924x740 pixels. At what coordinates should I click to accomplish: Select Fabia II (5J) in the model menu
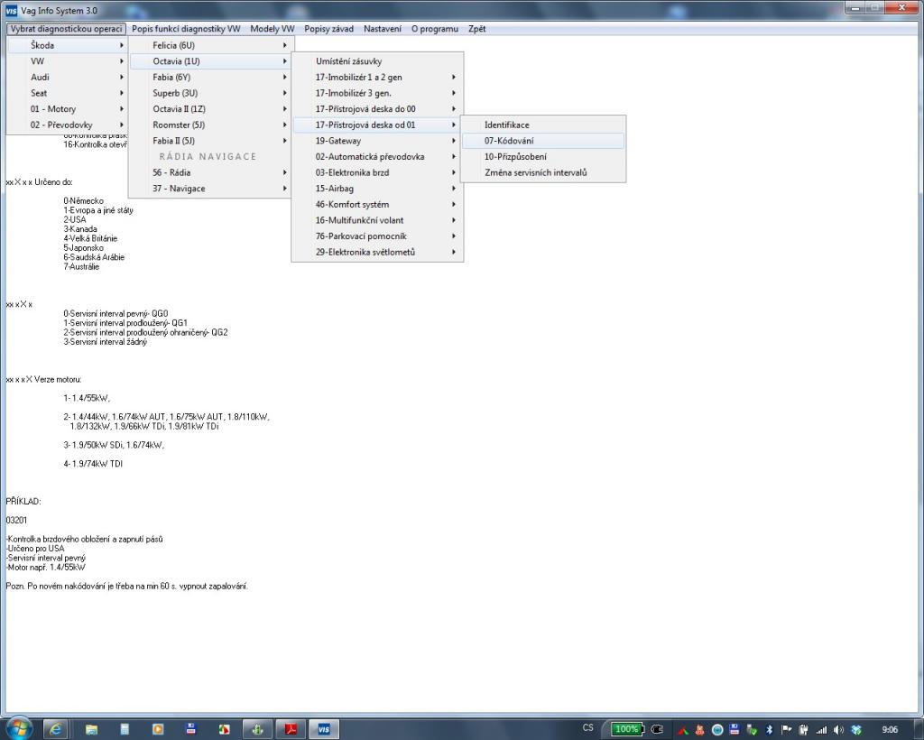(210, 141)
